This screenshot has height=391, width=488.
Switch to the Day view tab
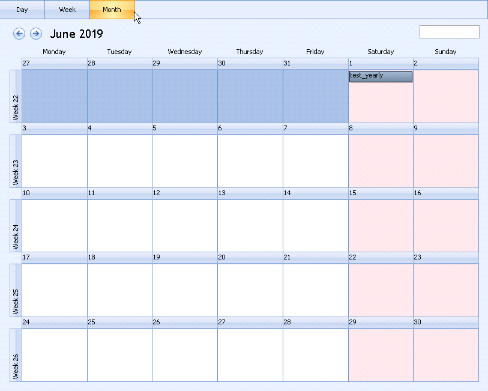22,10
